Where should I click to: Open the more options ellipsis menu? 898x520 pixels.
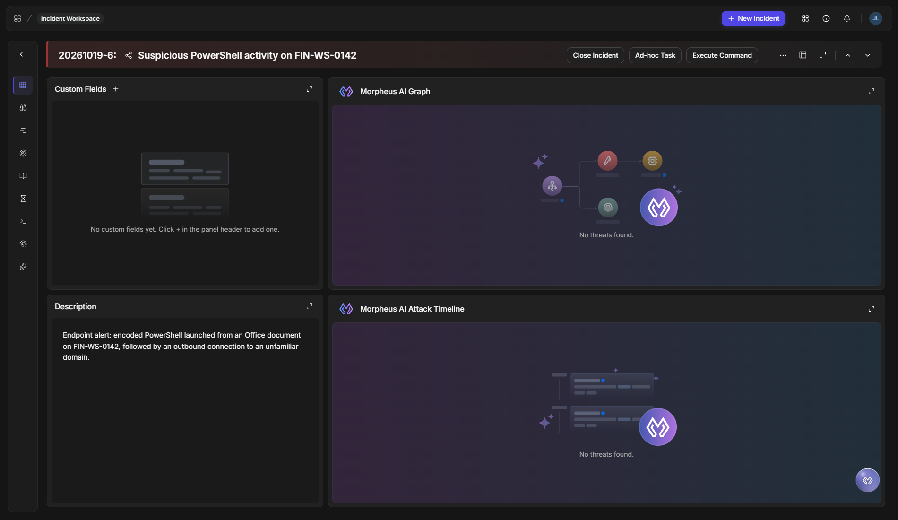pyautogui.click(x=783, y=55)
